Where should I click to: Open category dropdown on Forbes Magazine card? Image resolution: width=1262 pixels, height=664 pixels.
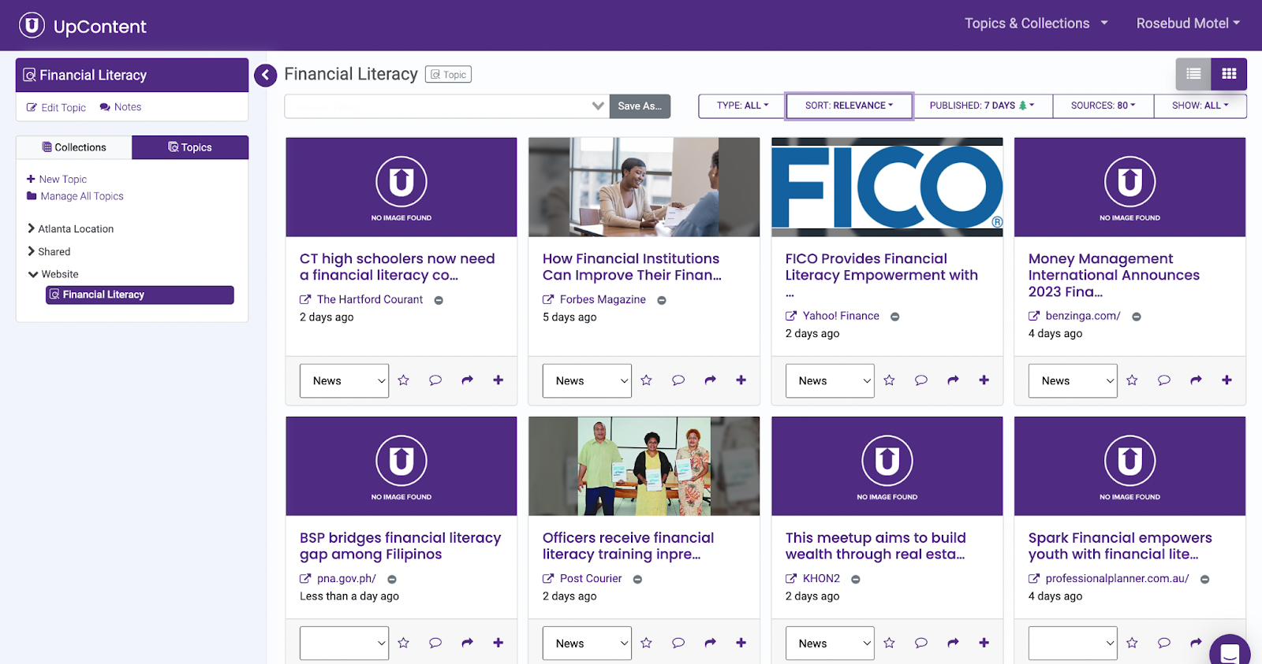click(587, 380)
